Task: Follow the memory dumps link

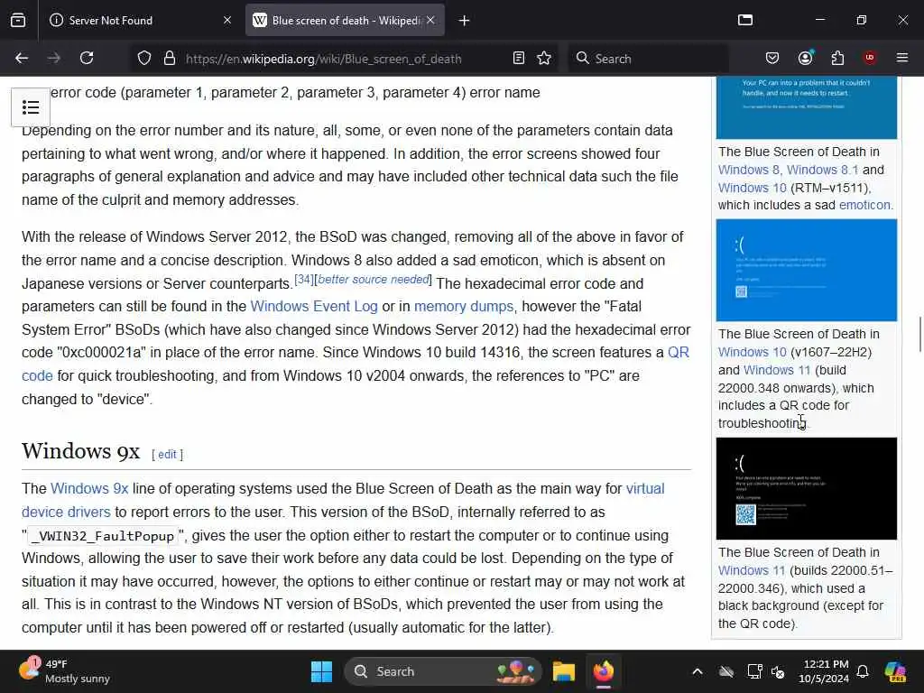Action: tap(464, 307)
